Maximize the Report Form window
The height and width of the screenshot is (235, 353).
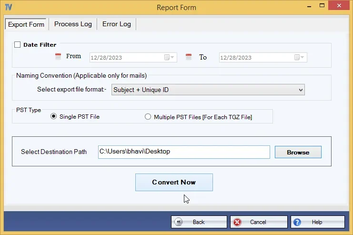[x=322, y=5]
